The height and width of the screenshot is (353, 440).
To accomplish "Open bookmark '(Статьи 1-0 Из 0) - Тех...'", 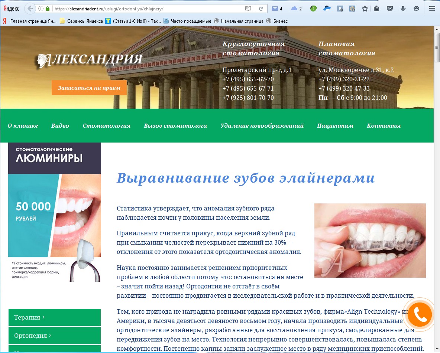I will [133, 21].
